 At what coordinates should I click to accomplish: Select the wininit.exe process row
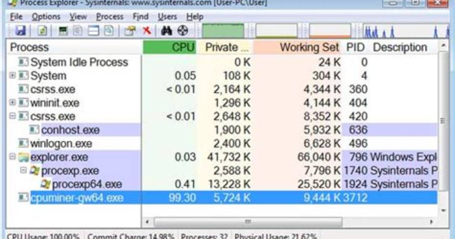[222, 103]
